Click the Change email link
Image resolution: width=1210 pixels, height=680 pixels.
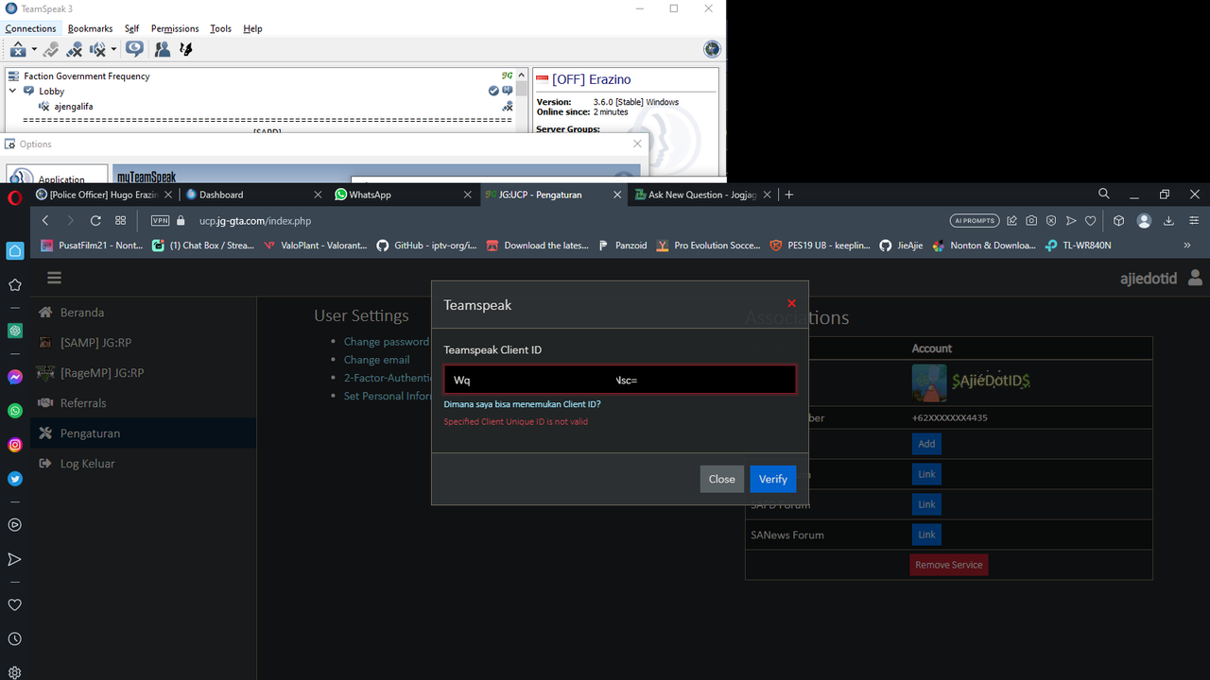377,360
